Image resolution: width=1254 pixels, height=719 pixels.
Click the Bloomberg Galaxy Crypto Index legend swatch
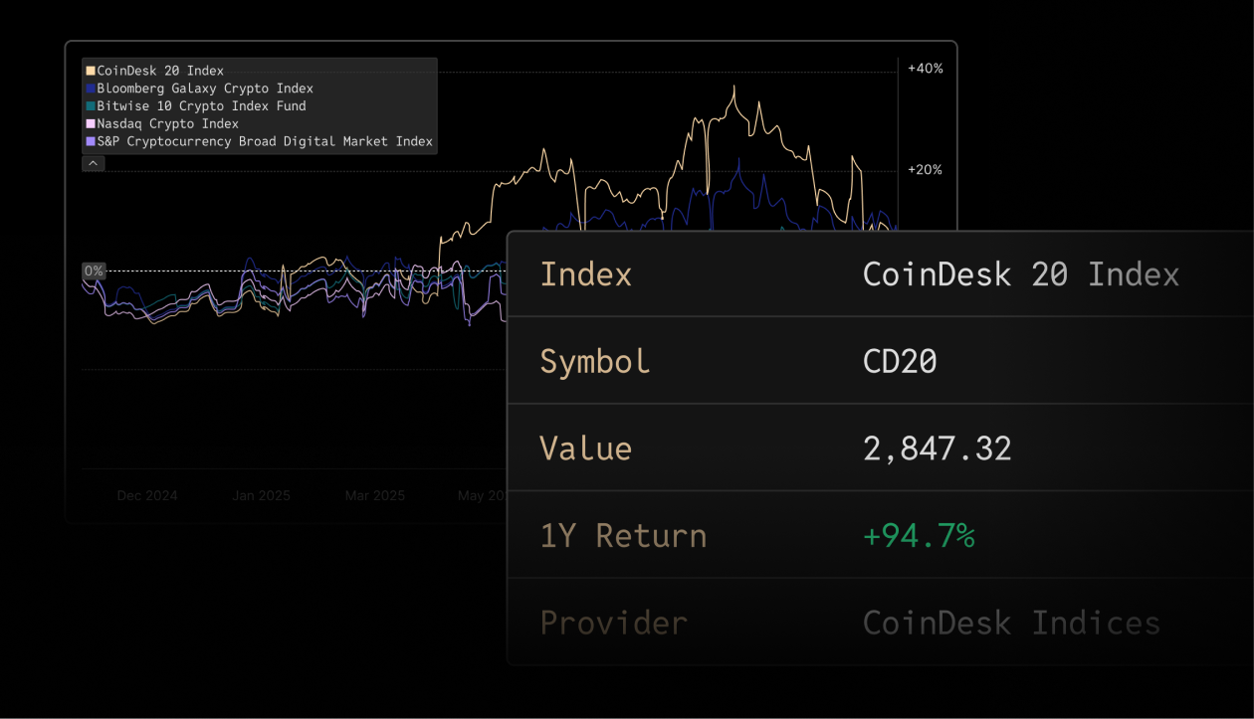pos(91,89)
